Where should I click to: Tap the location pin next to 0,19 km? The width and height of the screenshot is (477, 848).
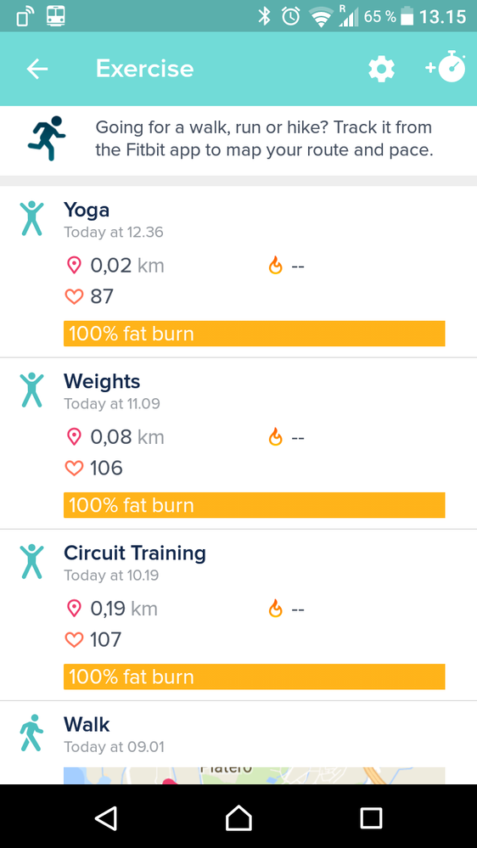(74, 609)
